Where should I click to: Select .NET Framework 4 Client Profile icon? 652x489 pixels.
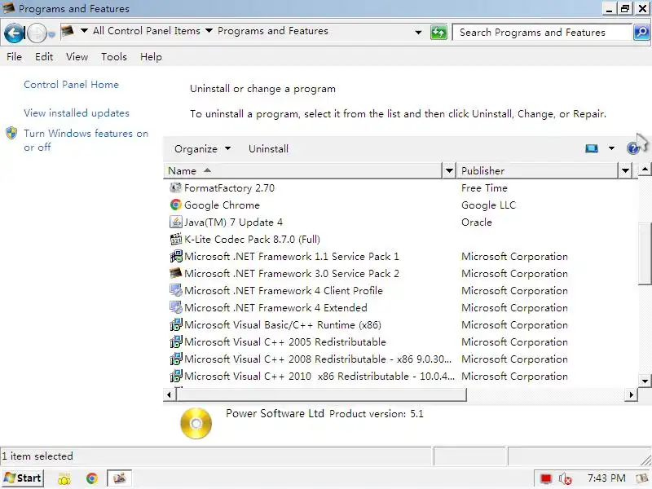[175, 290]
